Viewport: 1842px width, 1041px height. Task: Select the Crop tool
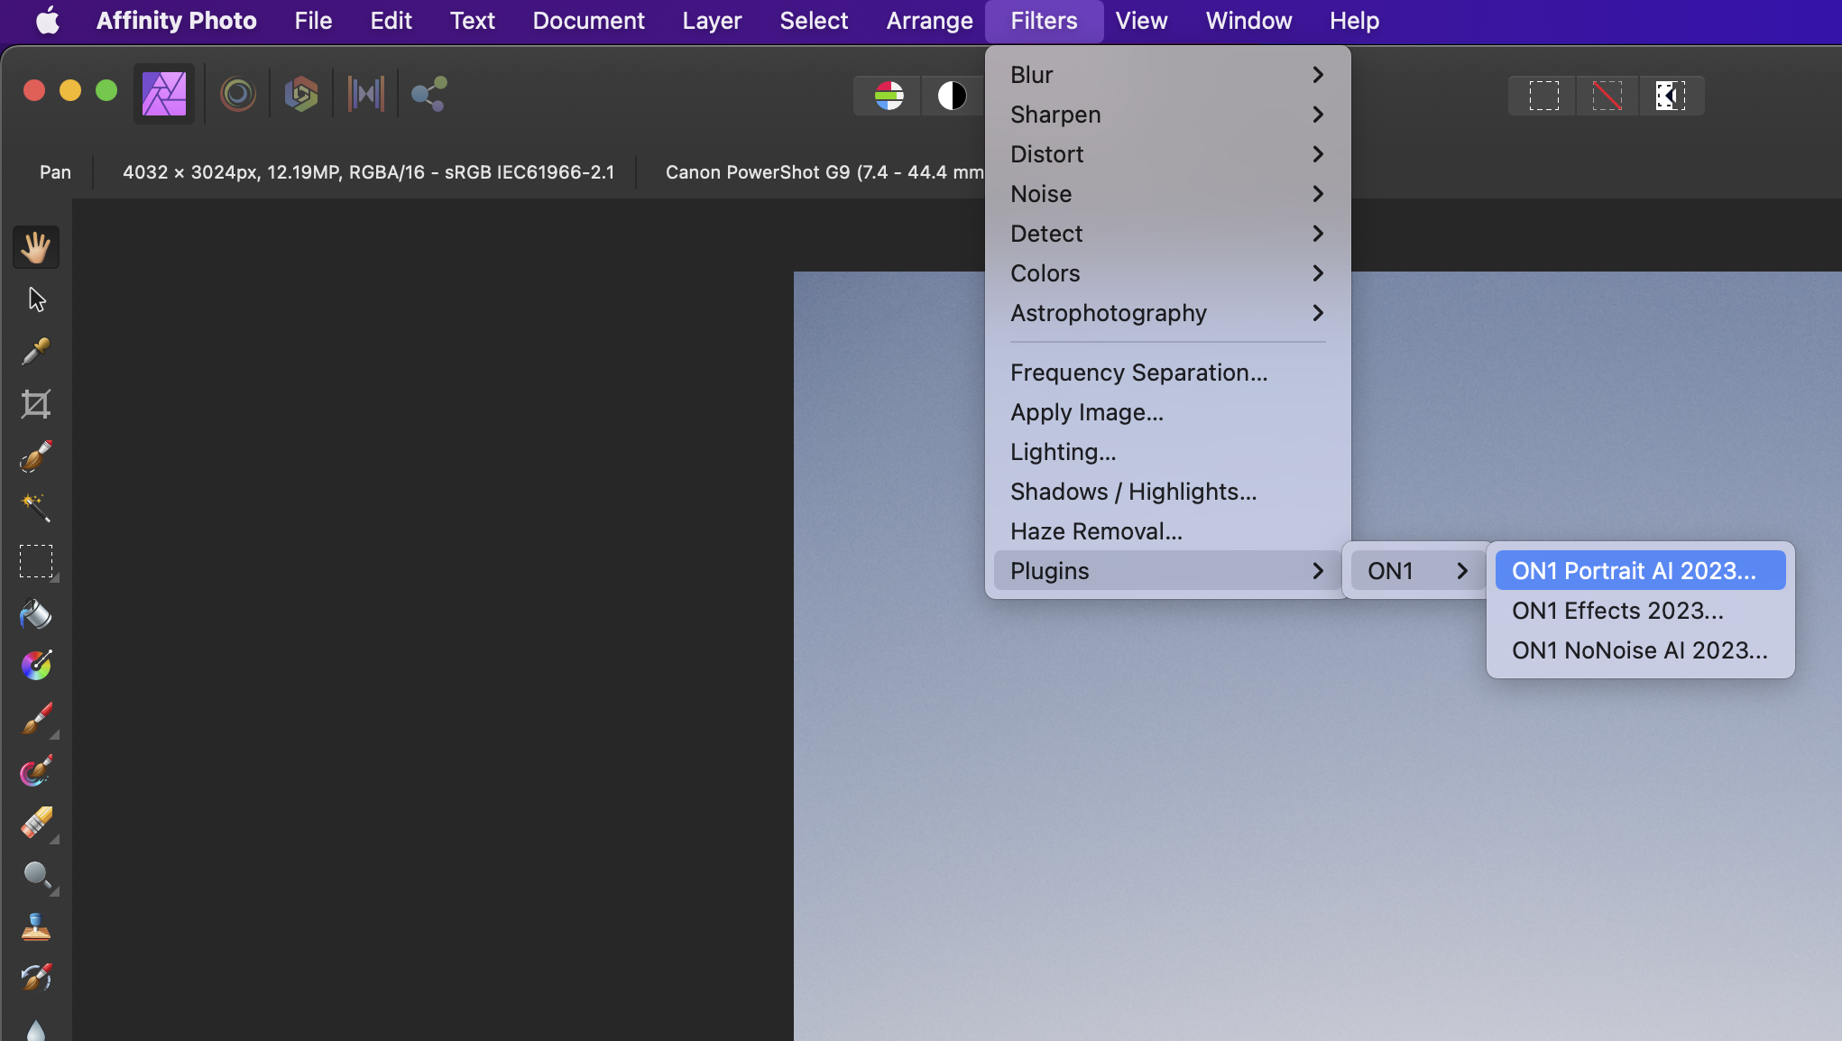36,404
